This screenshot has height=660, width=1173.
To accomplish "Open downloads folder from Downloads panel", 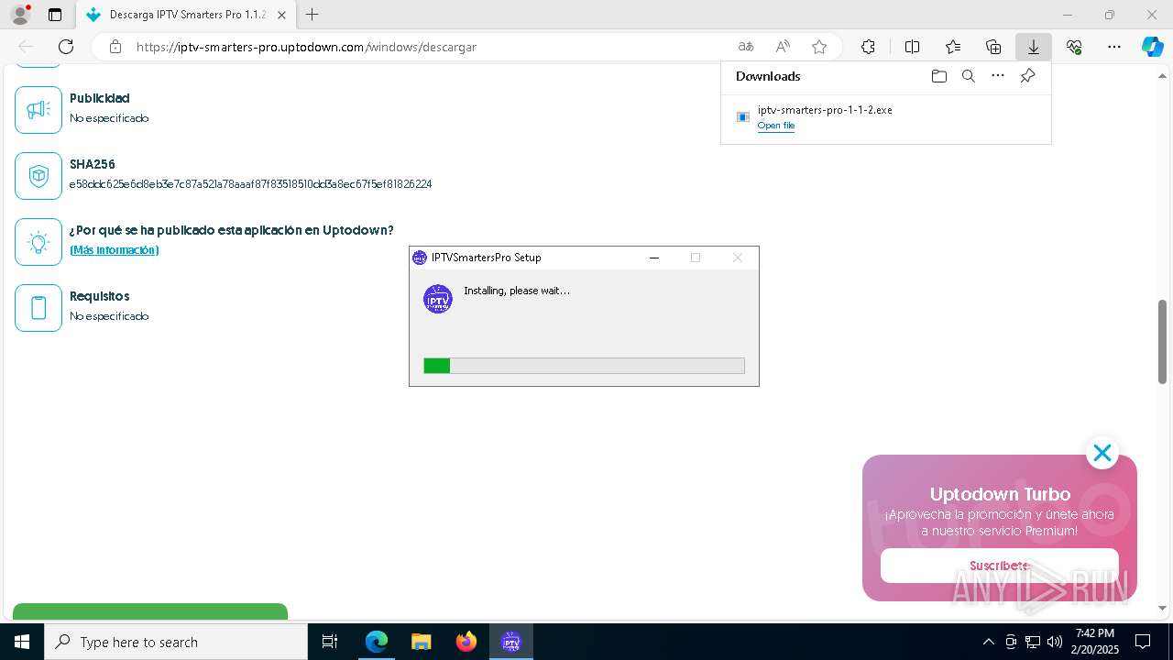I will (x=938, y=76).
